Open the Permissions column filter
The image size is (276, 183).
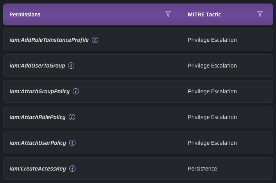point(168,14)
